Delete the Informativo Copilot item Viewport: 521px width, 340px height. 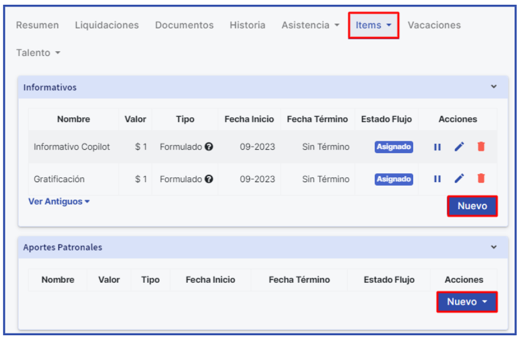point(481,147)
